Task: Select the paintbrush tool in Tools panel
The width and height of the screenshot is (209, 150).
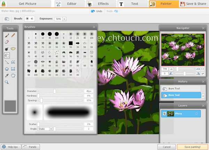Action: pos(7,35)
